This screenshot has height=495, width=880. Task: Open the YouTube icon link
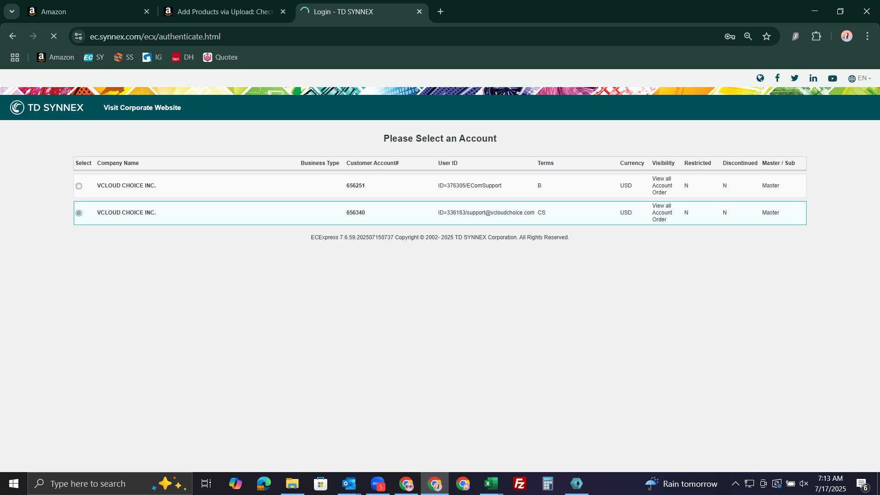coord(832,78)
